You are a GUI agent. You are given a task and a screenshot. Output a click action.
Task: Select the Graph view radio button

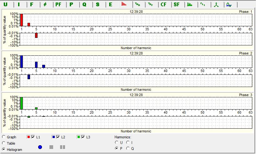point(3,137)
